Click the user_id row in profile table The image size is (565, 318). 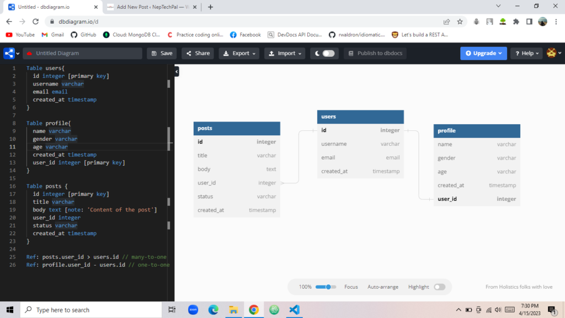point(477,199)
